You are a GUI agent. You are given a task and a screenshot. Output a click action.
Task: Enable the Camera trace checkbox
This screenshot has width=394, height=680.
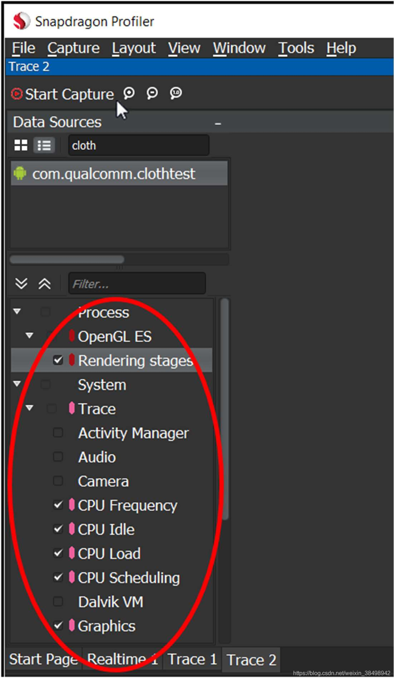58,481
